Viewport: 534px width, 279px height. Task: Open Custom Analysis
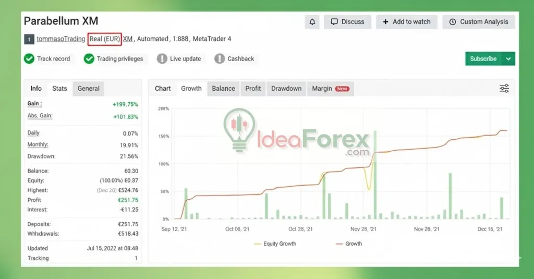479,22
